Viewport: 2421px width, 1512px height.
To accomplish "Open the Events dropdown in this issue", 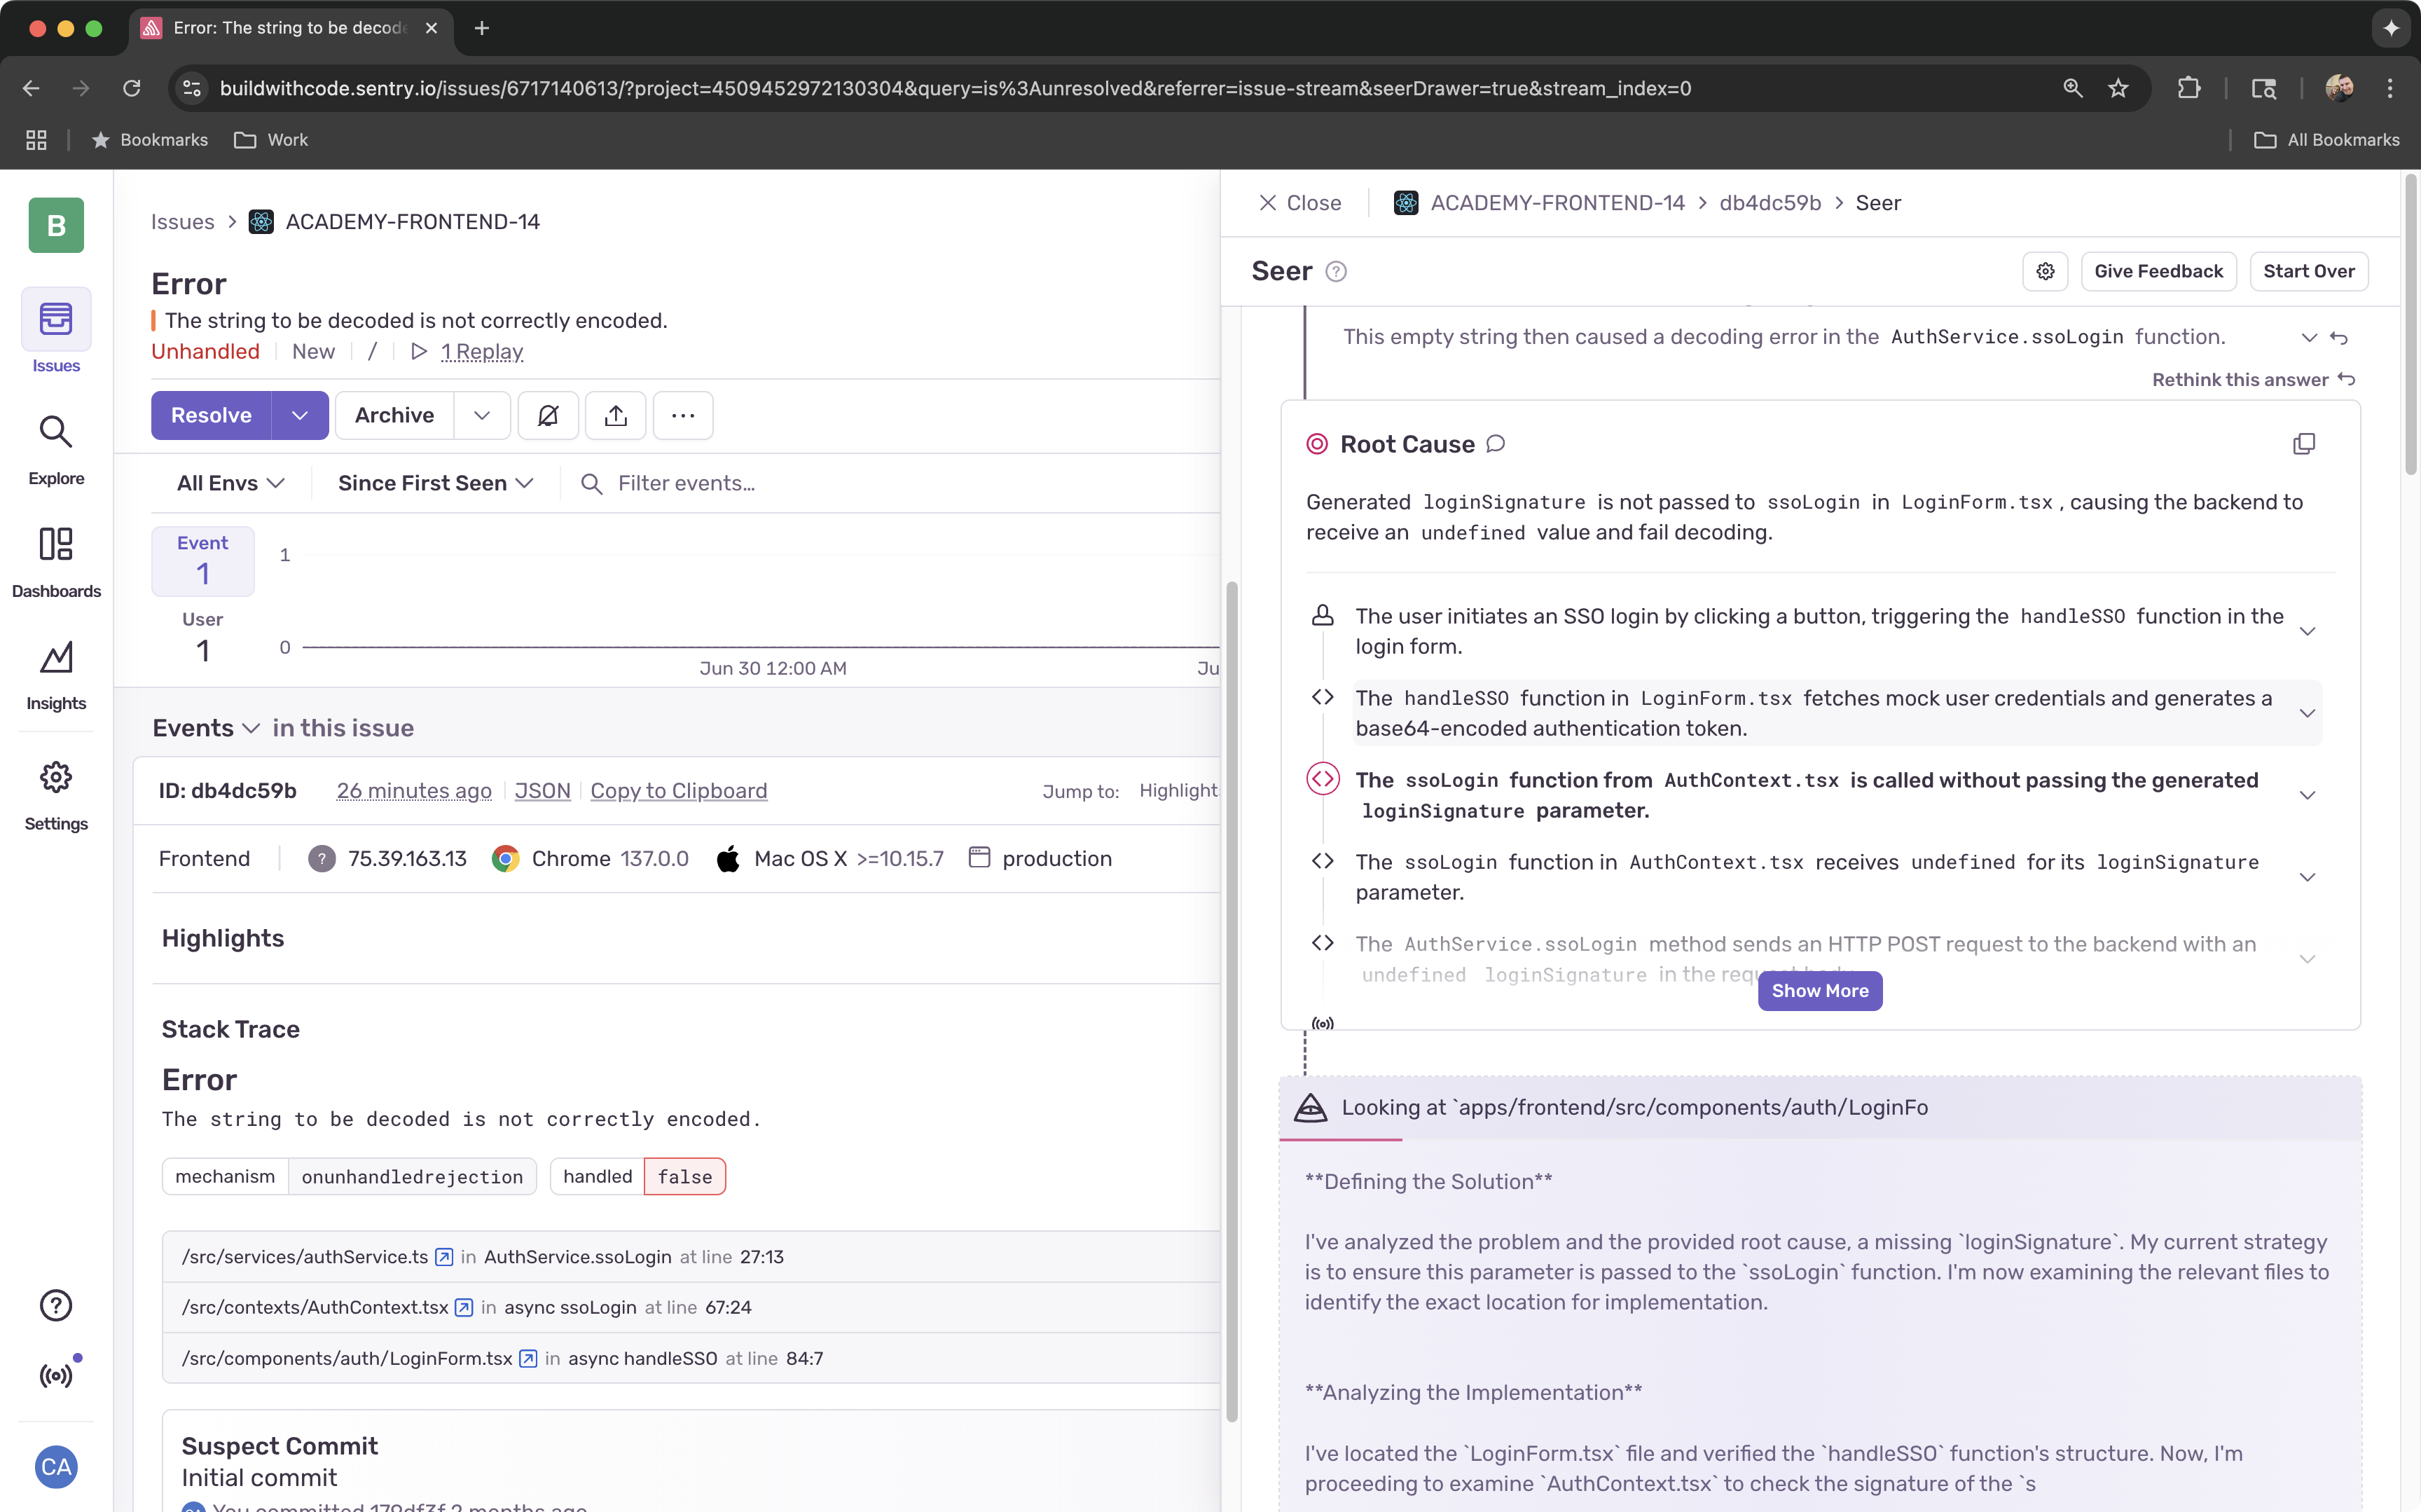I will (206, 728).
